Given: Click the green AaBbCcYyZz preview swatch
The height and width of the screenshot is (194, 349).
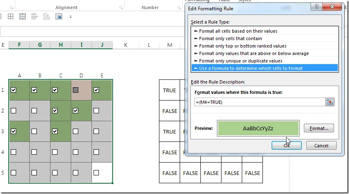Looking at the screenshot, I should pyautogui.click(x=258, y=128).
